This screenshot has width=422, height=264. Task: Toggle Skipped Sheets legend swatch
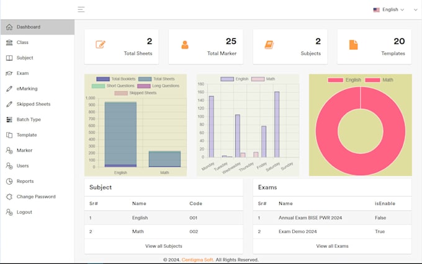tap(121, 93)
